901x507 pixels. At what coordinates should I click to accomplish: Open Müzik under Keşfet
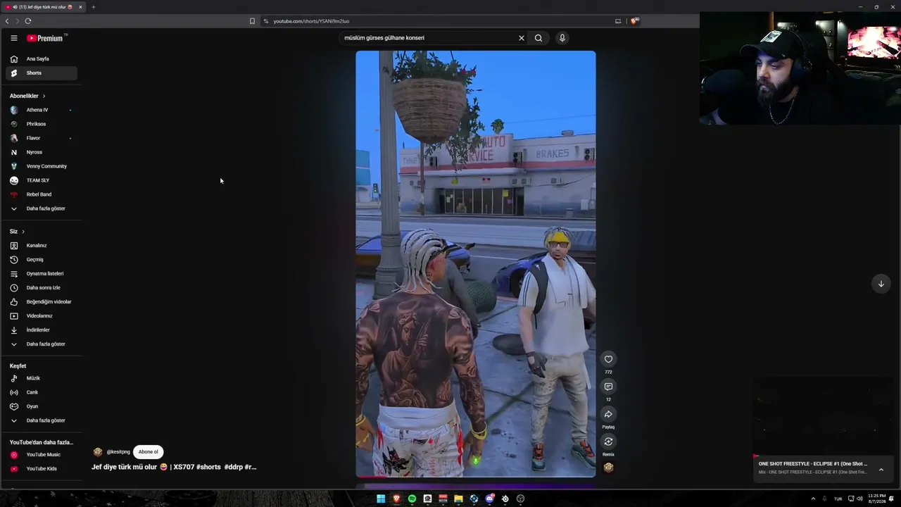click(42, 378)
